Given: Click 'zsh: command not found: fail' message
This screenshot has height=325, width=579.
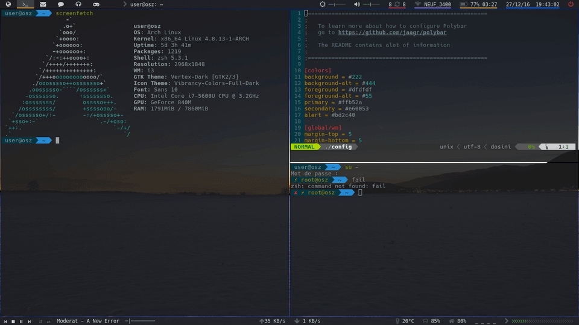Looking at the screenshot, I should click(338, 186).
